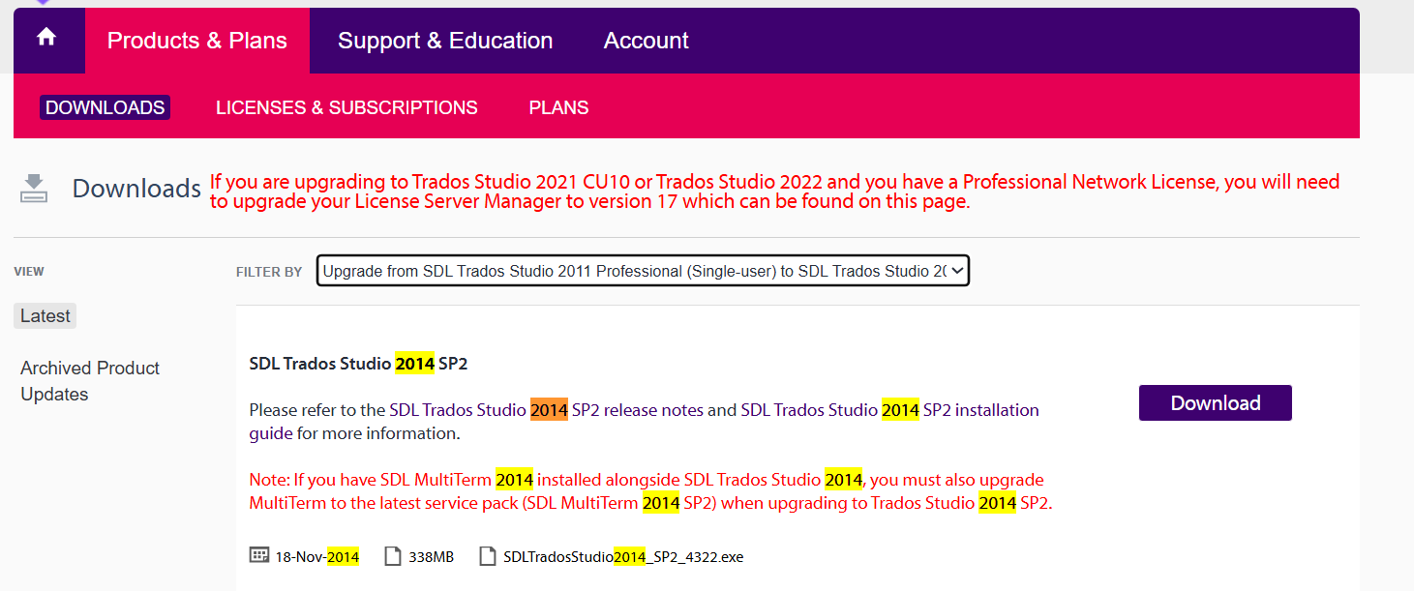
Task: Click the home icon in the navigation bar
Action: pyautogui.click(x=46, y=40)
